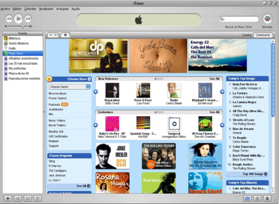Click the visualizer starburst button
The image size is (279, 204).
pyautogui.click(x=257, y=198)
